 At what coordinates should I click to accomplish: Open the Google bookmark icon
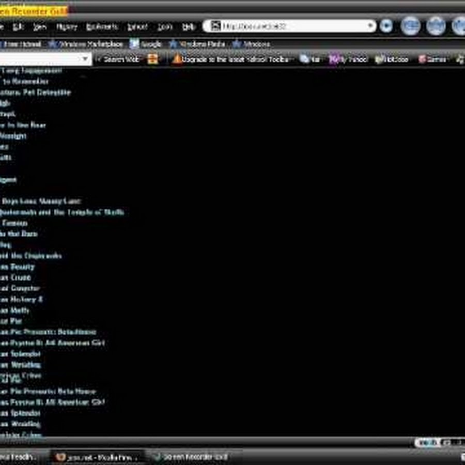pos(134,44)
